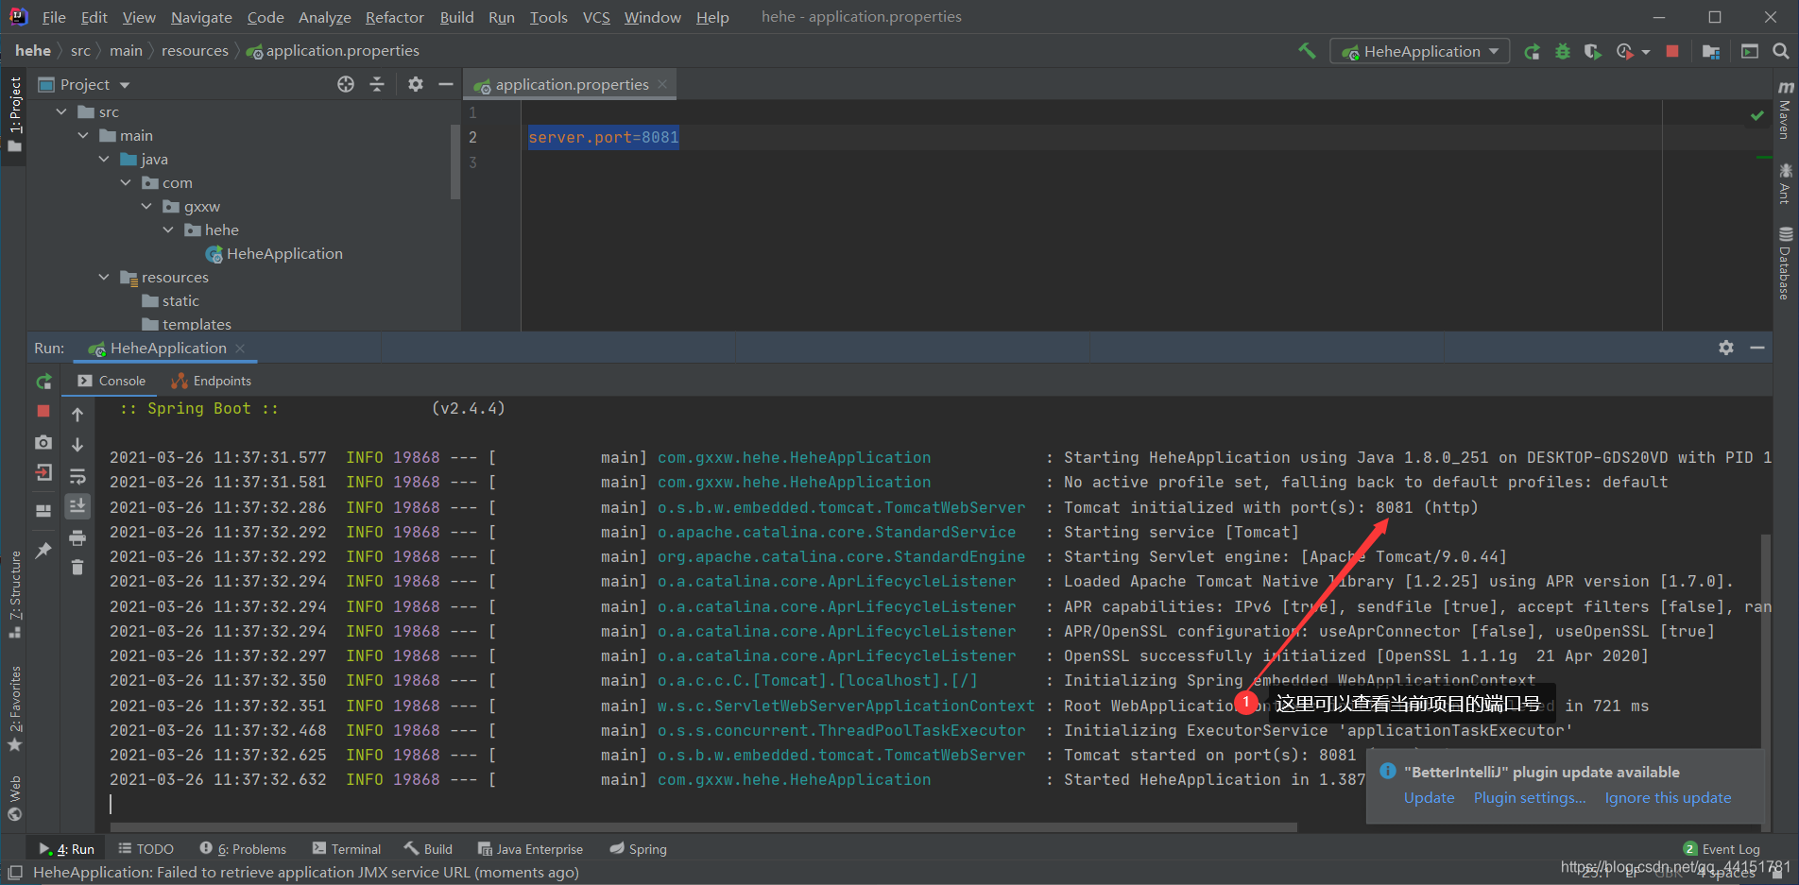Collapse the gxxw package node

click(x=146, y=206)
